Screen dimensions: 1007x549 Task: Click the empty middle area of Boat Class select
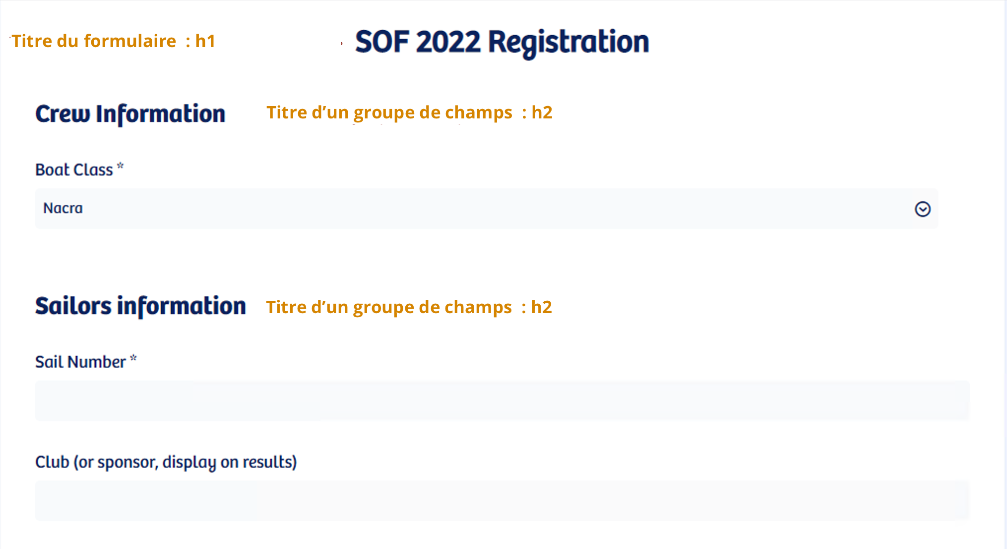coord(486,209)
